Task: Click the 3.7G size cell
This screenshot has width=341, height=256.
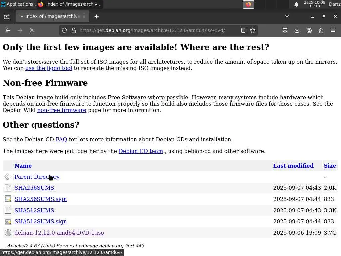Action: [330, 233]
